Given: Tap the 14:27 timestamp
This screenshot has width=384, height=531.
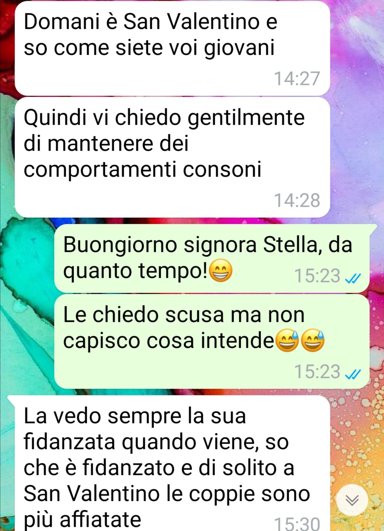Looking at the screenshot, I should pos(297,78).
